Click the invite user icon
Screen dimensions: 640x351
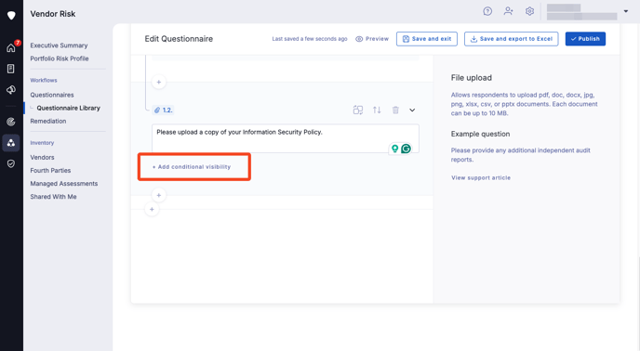508,11
